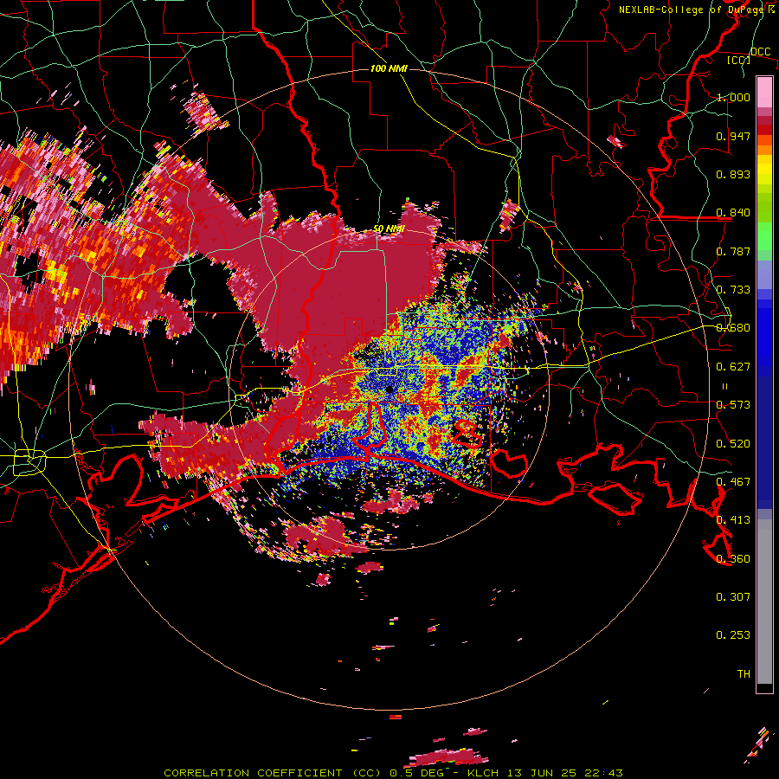Click the 0.573 scale label
This screenshot has height=779, width=779.
coord(733,405)
